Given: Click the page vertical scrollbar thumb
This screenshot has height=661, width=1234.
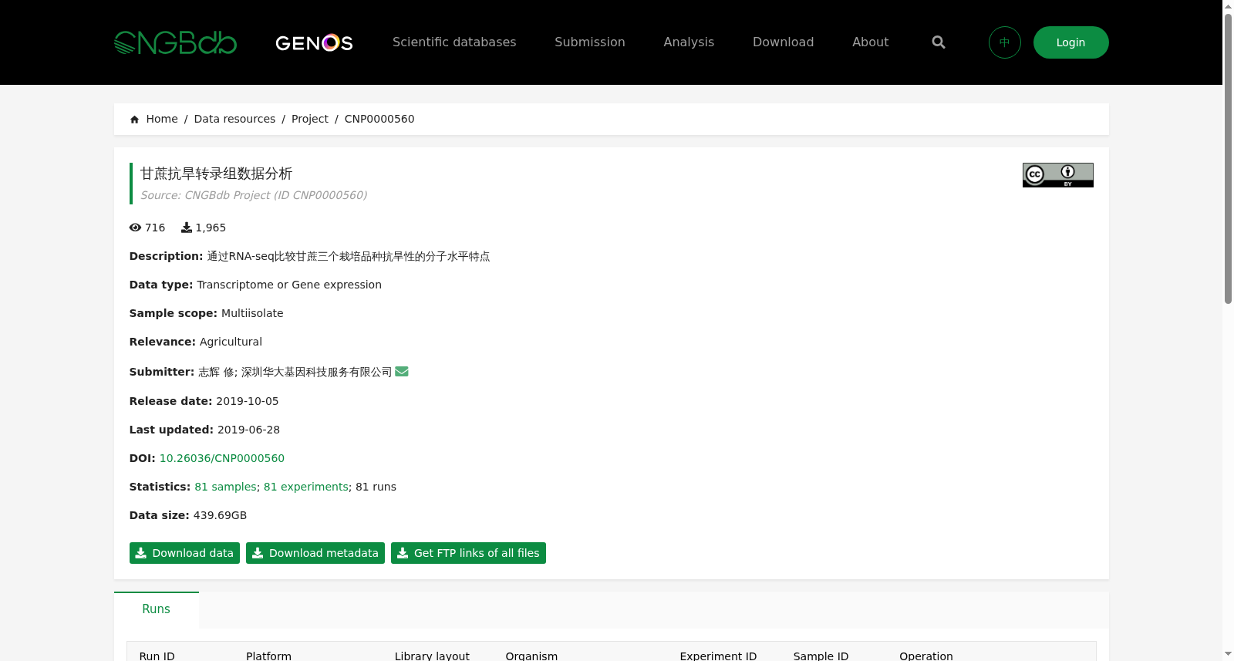Looking at the screenshot, I should [1228, 158].
